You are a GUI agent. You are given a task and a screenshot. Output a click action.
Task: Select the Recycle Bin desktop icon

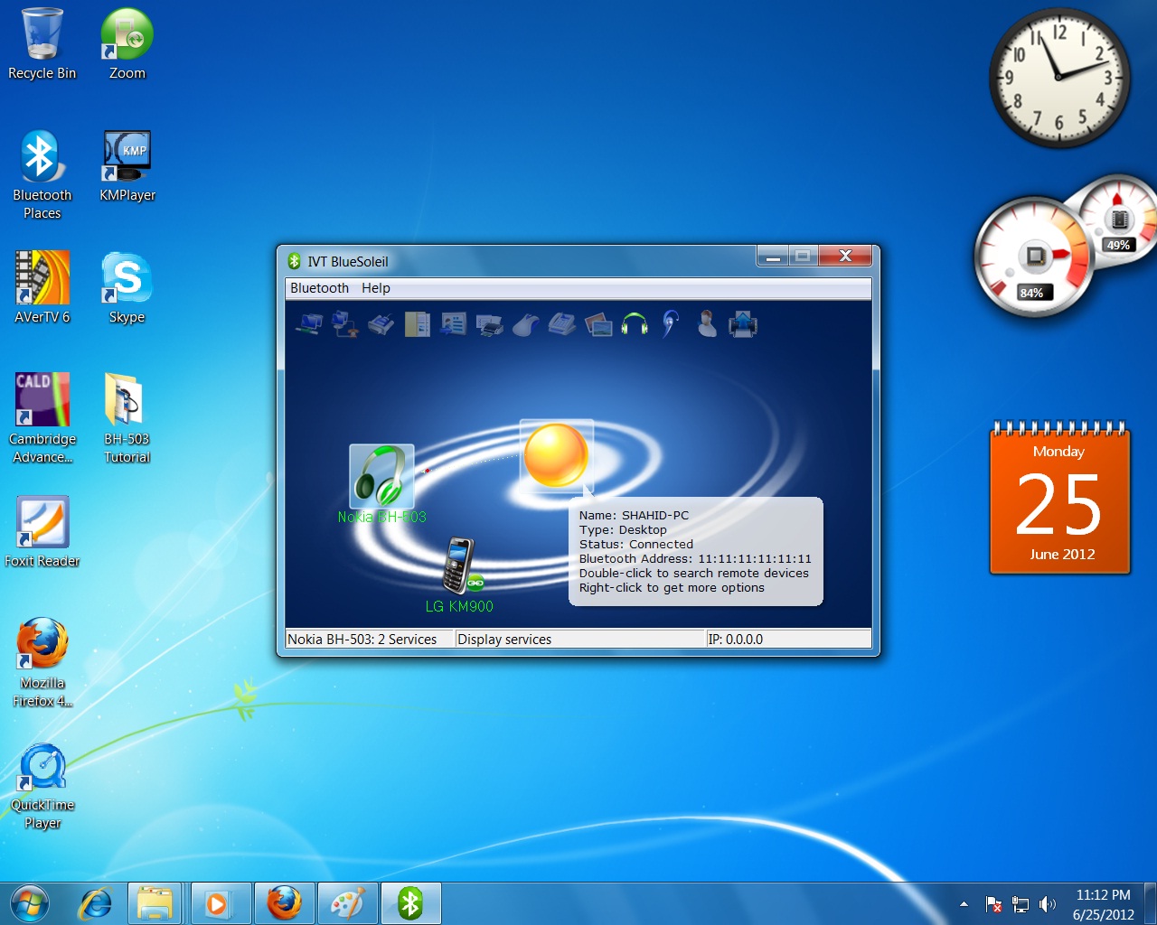(x=42, y=43)
